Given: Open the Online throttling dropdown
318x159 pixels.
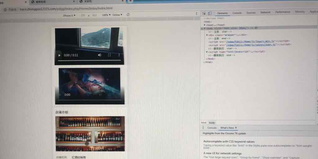Looking at the screenshot, I should pyautogui.click(x=117, y=15).
